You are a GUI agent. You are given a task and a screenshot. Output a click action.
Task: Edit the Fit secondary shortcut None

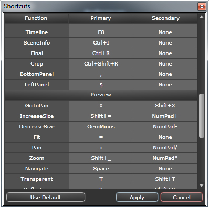[x=165, y=137]
